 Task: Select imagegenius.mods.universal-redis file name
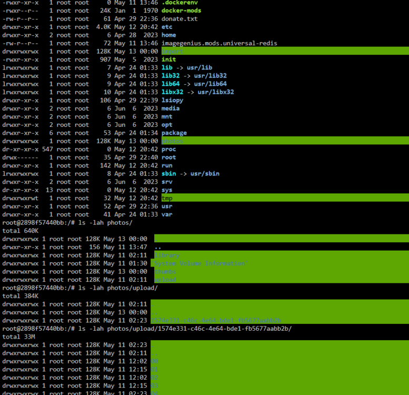click(220, 43)
